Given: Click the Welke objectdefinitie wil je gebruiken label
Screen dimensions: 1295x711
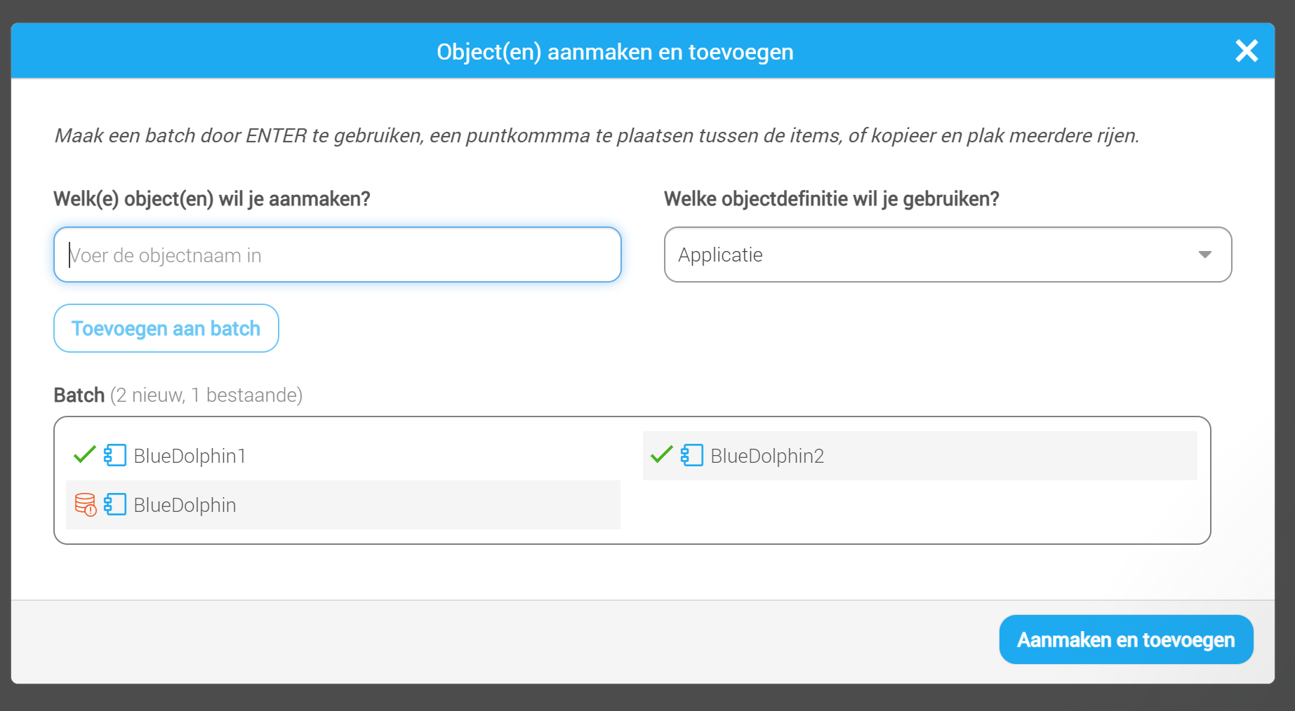Looking at the screenshot, I should point(832,199).
